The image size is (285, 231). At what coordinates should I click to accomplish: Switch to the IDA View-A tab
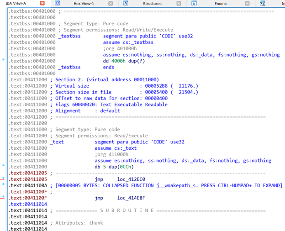[x=16, y=3]
